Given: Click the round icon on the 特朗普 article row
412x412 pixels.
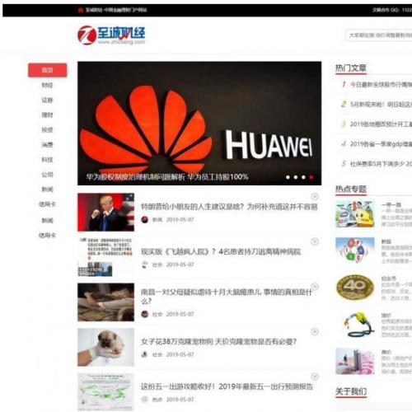Looking at the screenshot, I should (x=315, y=196).
